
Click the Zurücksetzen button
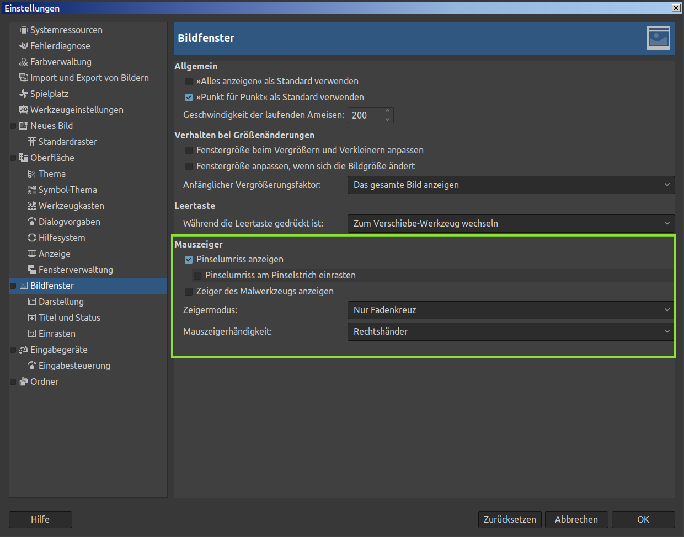[510, 519]
